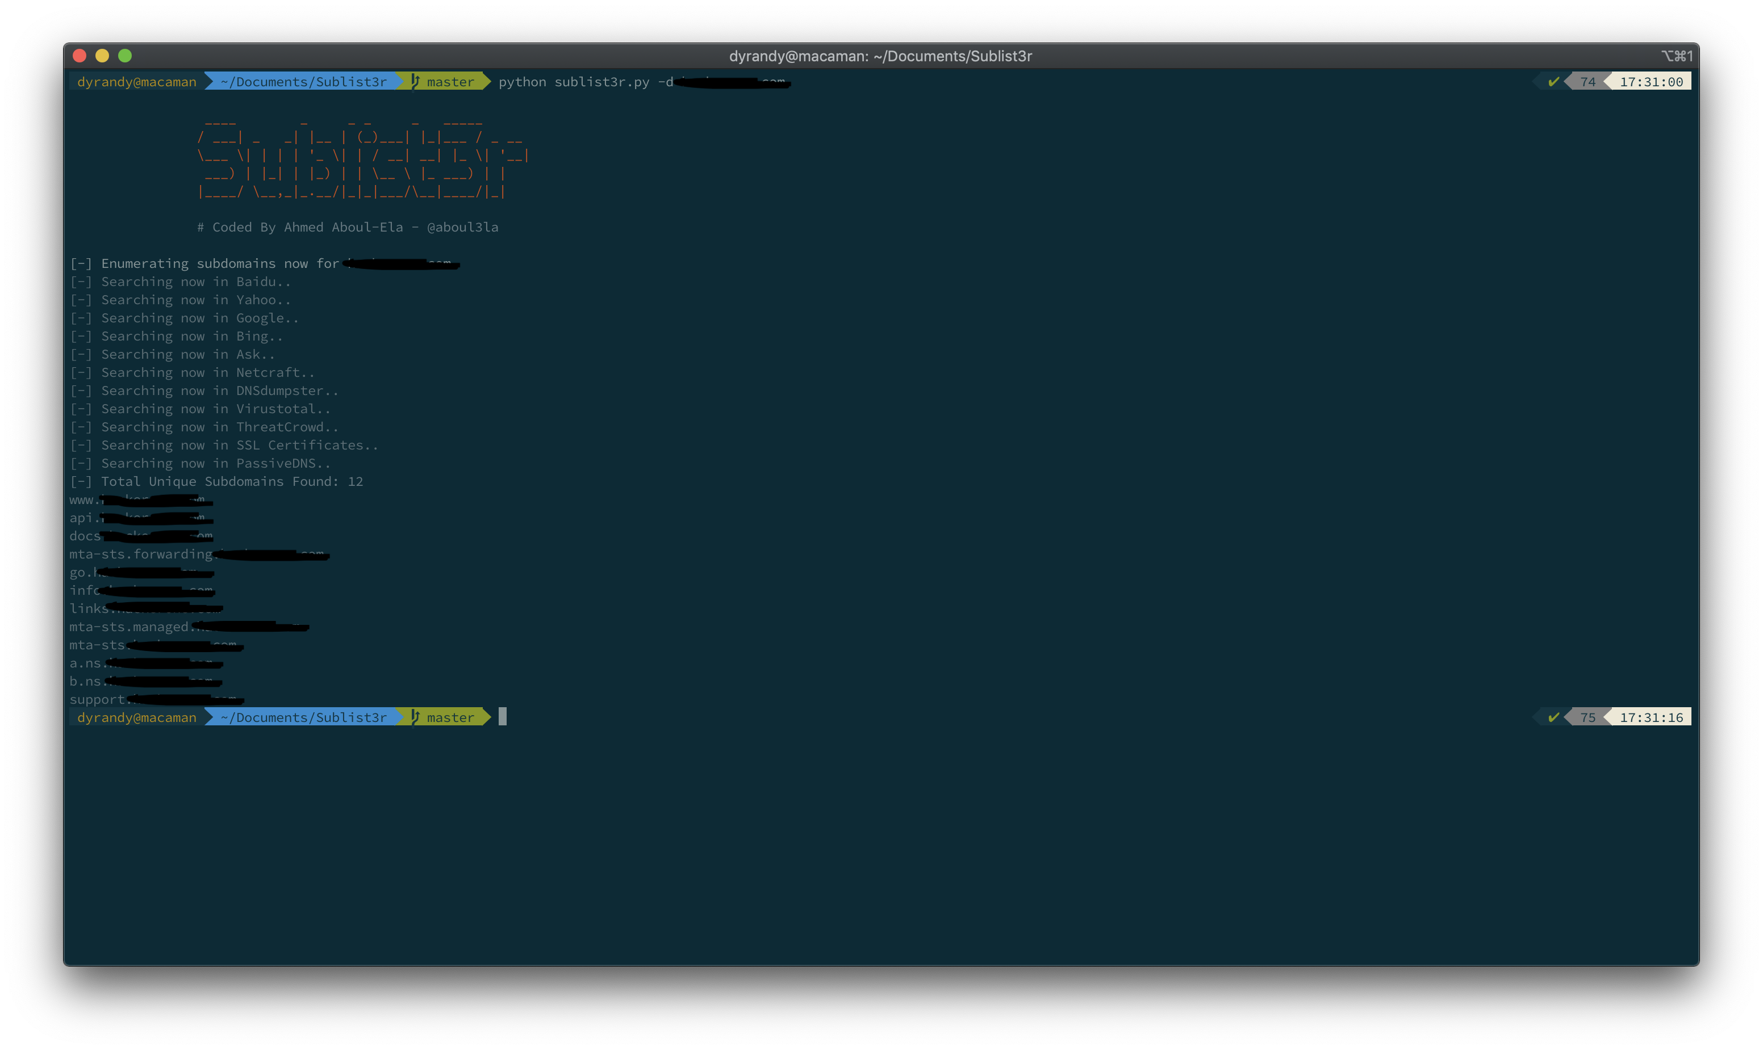Click the 17:31:16 timestamp segment
This screenshot has width=1763, height=1050.
[1651, 717]
